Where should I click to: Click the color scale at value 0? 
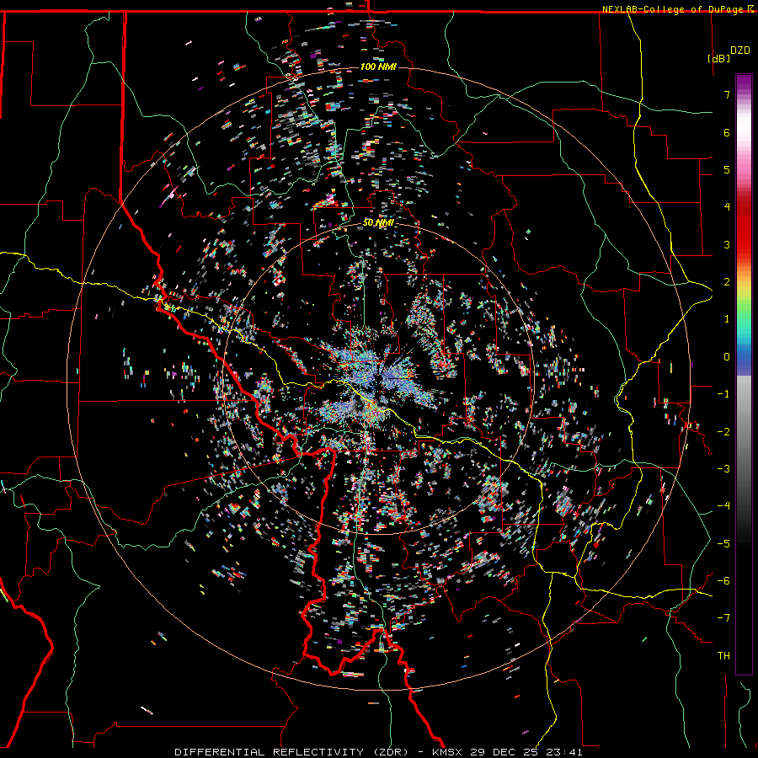coord(744,357)
